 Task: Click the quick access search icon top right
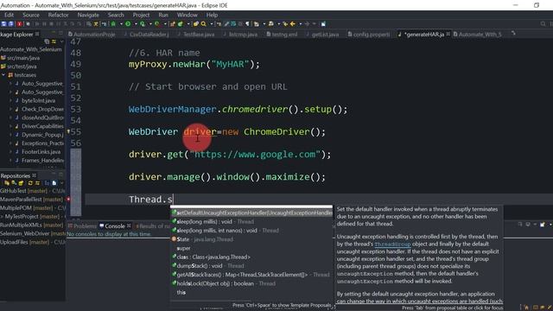click(543, 24)
